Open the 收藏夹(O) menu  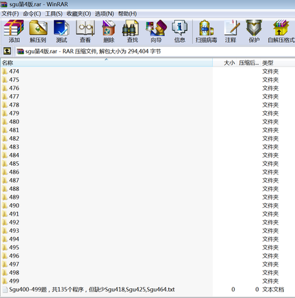click(79, 14)
